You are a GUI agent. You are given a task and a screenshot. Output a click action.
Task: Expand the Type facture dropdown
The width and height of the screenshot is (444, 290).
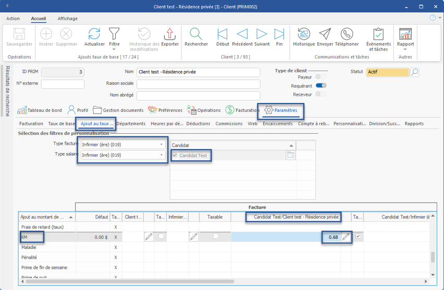161,145
